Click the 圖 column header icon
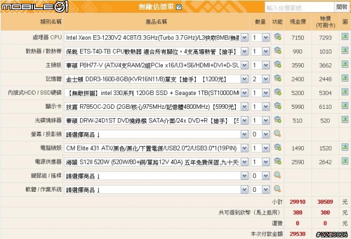The width and height of the screenshot is (351, 239). (345, 21)
